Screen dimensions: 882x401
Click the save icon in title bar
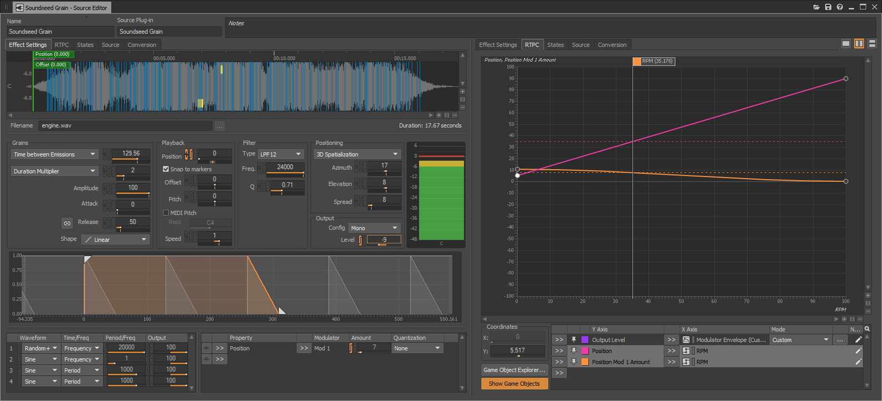[x=828, y=7]
